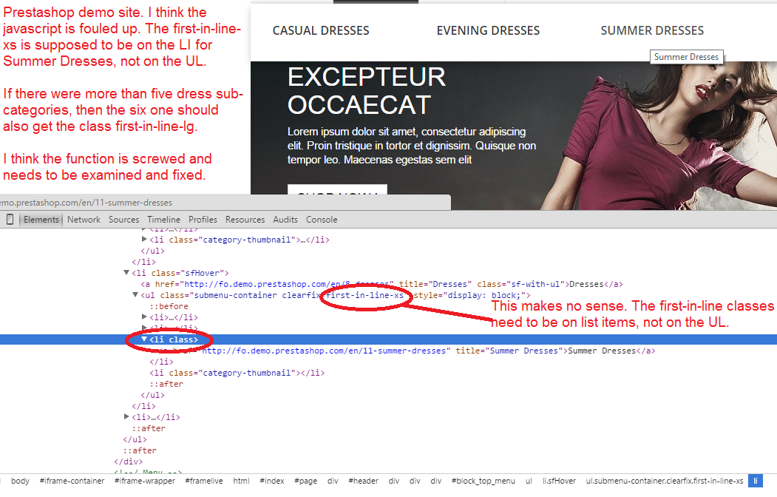Click #block_top_menu breadcrumb entry
The height and width of the screenshot is (497, 777).
483,481
